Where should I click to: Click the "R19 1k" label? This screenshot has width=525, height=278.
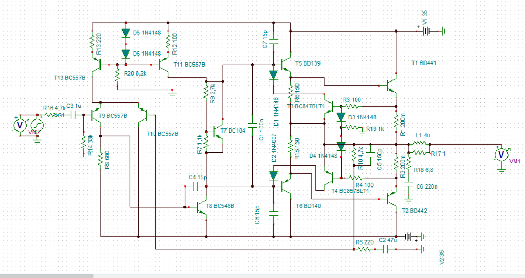375,129
